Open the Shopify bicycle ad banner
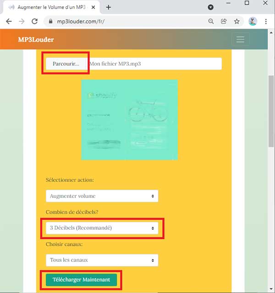This screenshot has width=275, height=293. [x=129, y=120]
